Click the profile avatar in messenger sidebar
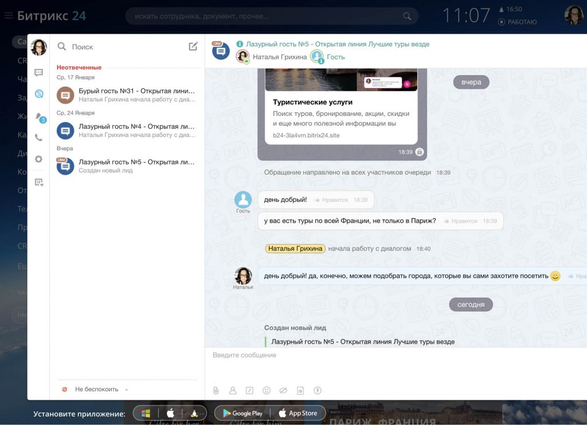Screen dimensions: 587x425 [38, 47]
